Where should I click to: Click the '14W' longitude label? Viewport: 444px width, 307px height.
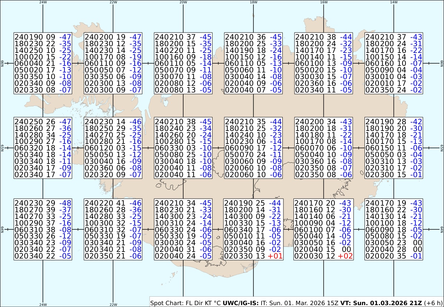pyautogui.click(x=394, y=2)
